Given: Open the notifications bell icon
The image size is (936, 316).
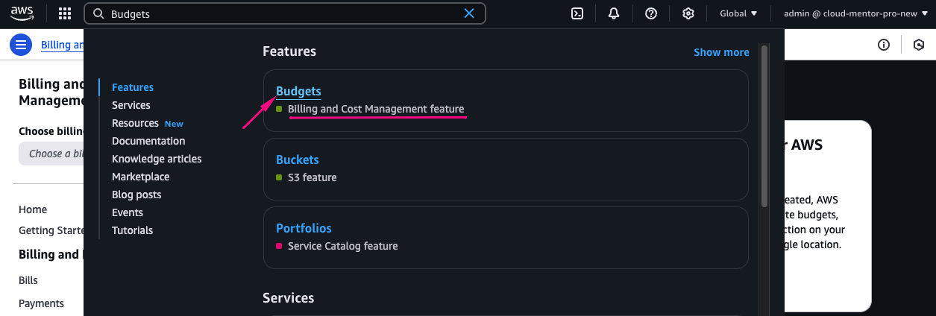Looking at the screenshot, I should click(614, 13).
